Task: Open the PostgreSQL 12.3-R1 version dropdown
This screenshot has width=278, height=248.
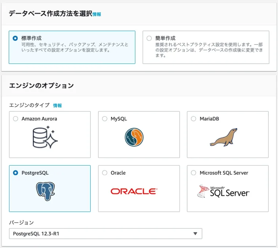Action: (x=105, y=234)
